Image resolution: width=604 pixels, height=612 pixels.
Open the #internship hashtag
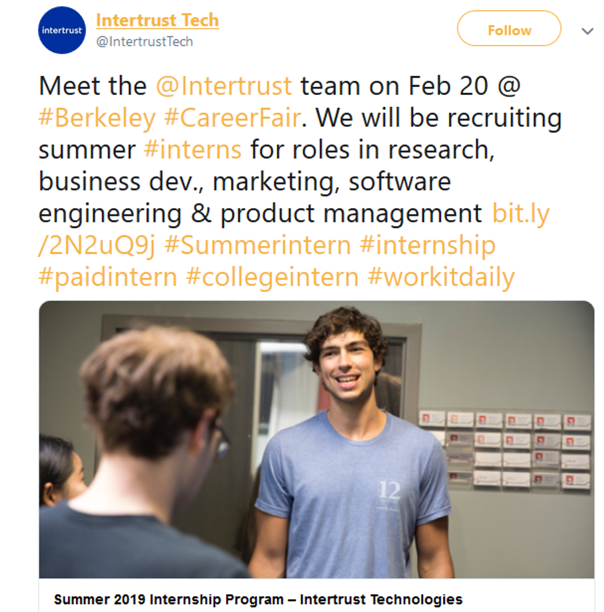[428, 245]
